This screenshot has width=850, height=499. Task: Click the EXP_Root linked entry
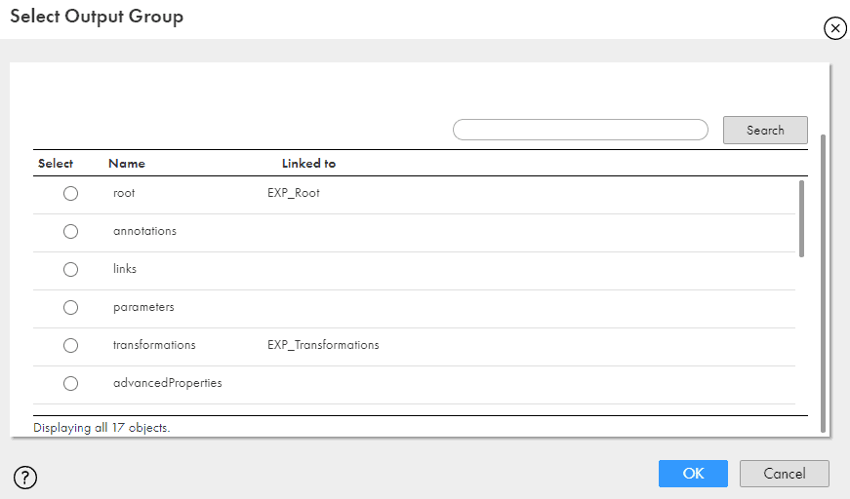tap(294, 193)
